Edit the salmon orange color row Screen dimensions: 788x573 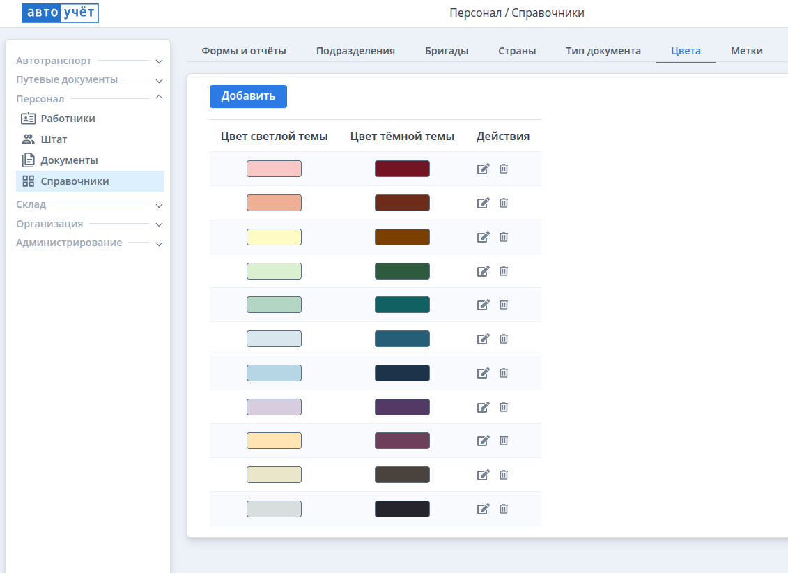[x=483, y=203]
